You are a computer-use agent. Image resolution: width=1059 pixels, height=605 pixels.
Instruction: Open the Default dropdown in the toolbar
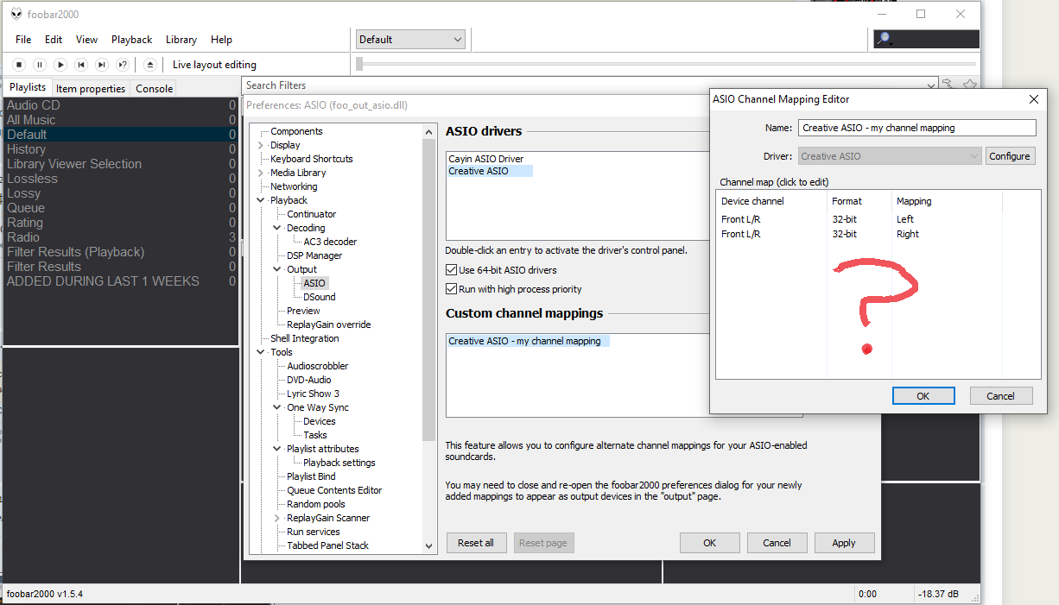(410, 40)
